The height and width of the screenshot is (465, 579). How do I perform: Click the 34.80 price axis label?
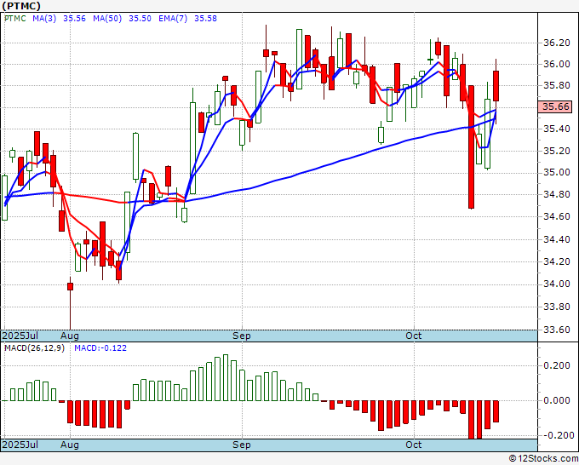[557, 194]
